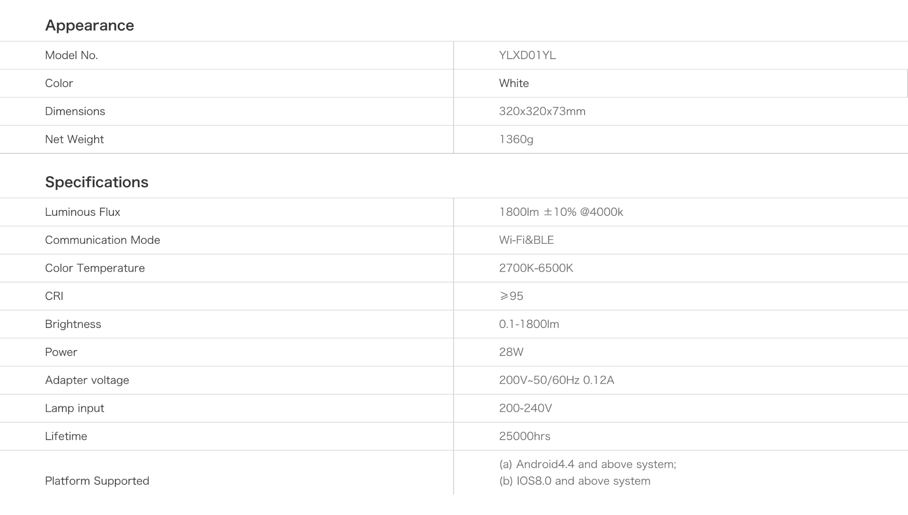908x515 pixels.
Task: Click the Adapter voltage label
Action: pos(87,380)
